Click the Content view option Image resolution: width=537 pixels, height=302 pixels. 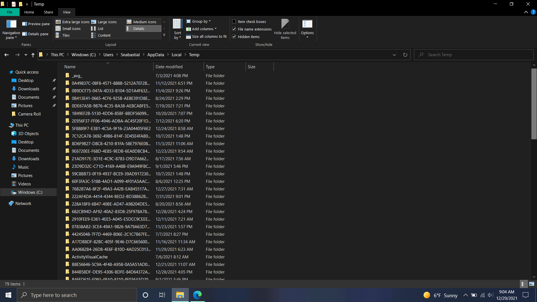pos(104,35)
